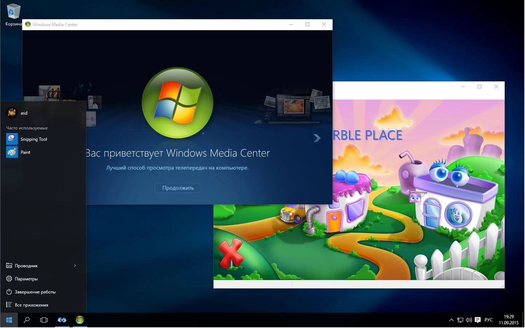Click the РУС language indicator
This screenshot has width=525, height=328.
click(x=489, y=320)
